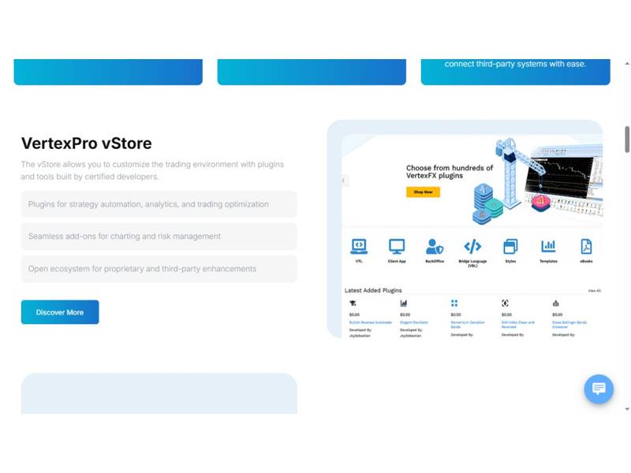Image resolution: width=631 pixels, height=473 pixels.
Task: Click the scrollbar up arrow
Action: [x=627, y=64]
